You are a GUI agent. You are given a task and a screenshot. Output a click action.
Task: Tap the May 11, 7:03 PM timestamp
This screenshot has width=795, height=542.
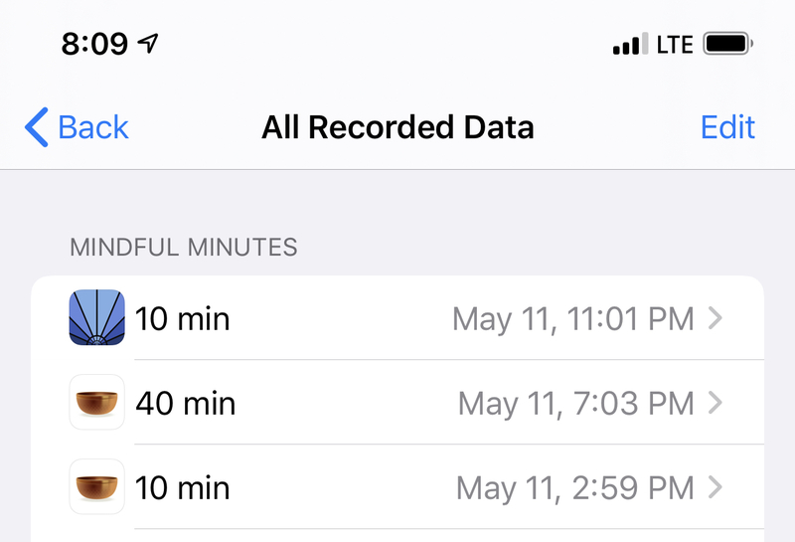(576, 404)
